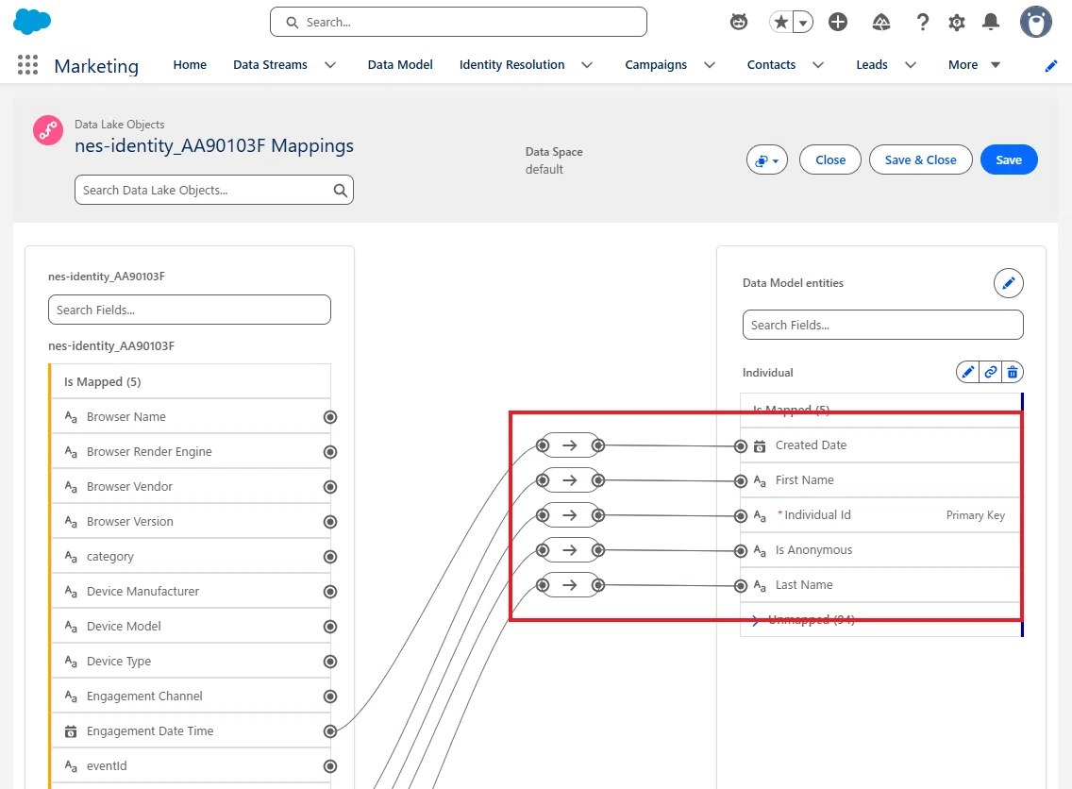Image resolution: width=1072 pixels, height=789 pixels.
Task: Click the Favorites star icon
Action: click(x=780, y=22)
